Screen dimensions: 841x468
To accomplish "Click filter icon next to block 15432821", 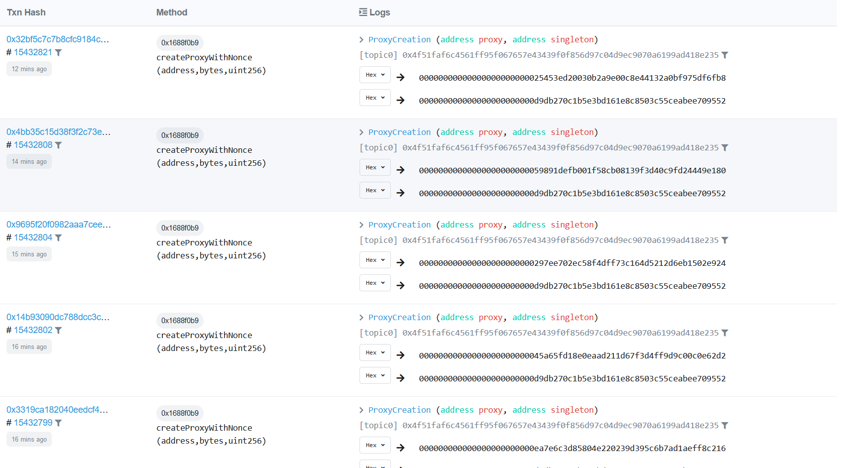I will pyautogui.click(x=58, y=53).
